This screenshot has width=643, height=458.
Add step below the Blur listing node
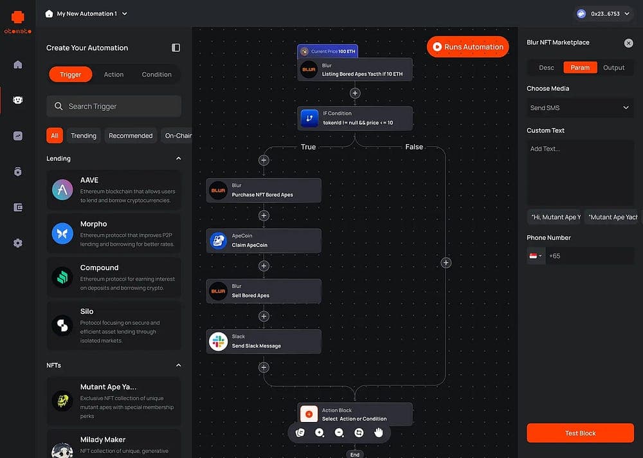tap(355, 93)
